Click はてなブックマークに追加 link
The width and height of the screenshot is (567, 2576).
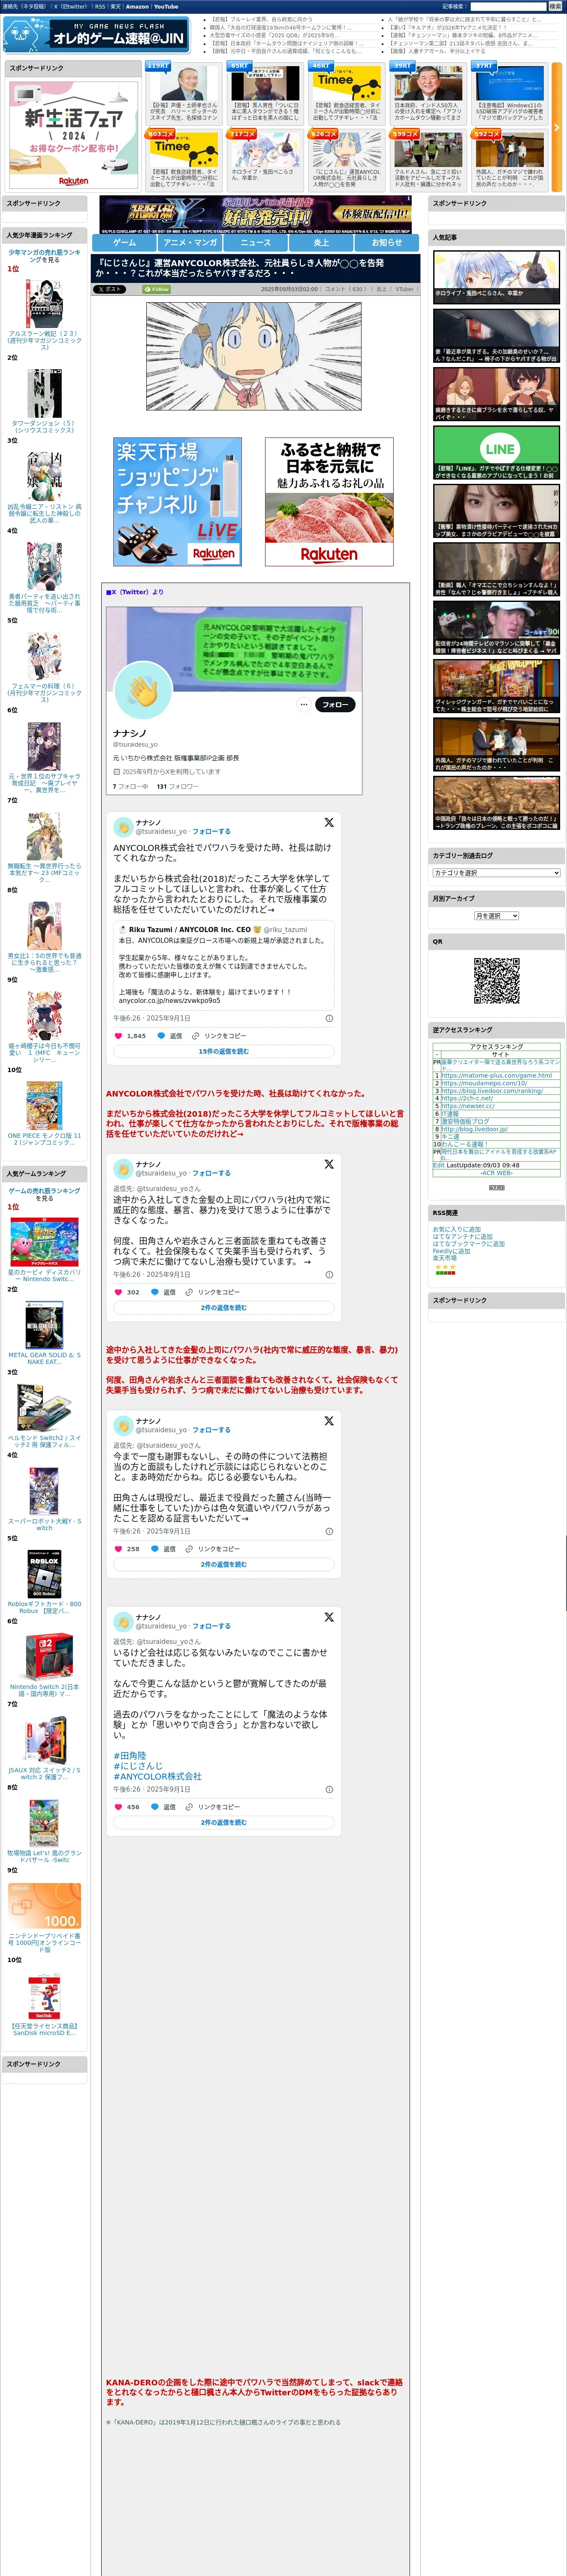[468, 1244]
